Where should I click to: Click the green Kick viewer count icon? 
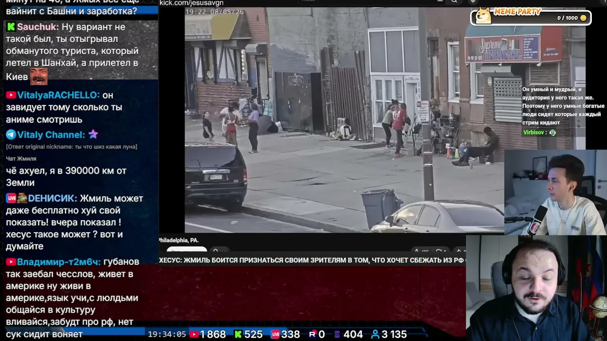coord(238,334)
